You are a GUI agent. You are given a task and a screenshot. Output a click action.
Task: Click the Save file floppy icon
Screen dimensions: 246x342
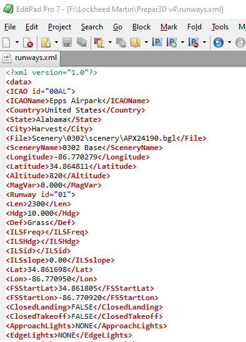[67, 43]
